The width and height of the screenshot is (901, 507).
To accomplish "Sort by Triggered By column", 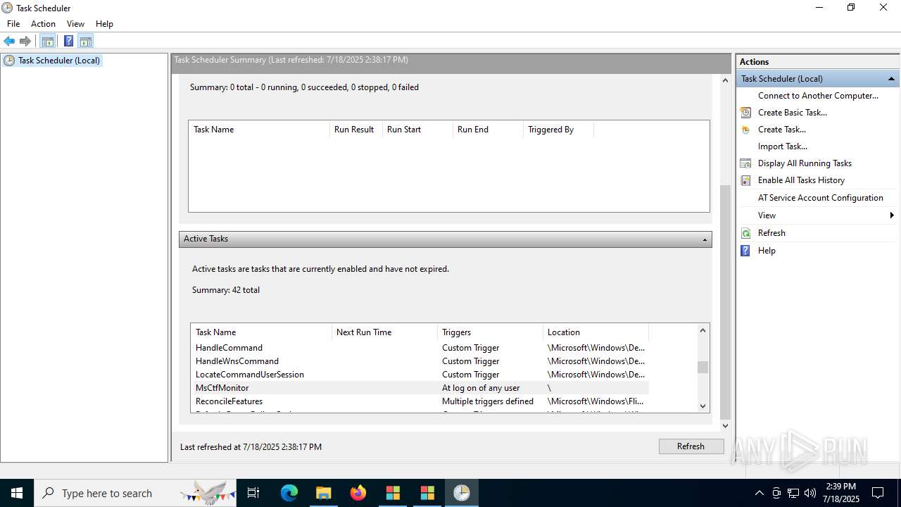I will pos(558,130).
